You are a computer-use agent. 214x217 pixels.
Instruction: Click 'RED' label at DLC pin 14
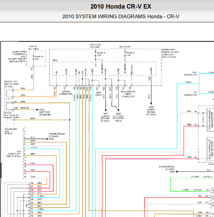pyautogui.click(x=33, y=170)
